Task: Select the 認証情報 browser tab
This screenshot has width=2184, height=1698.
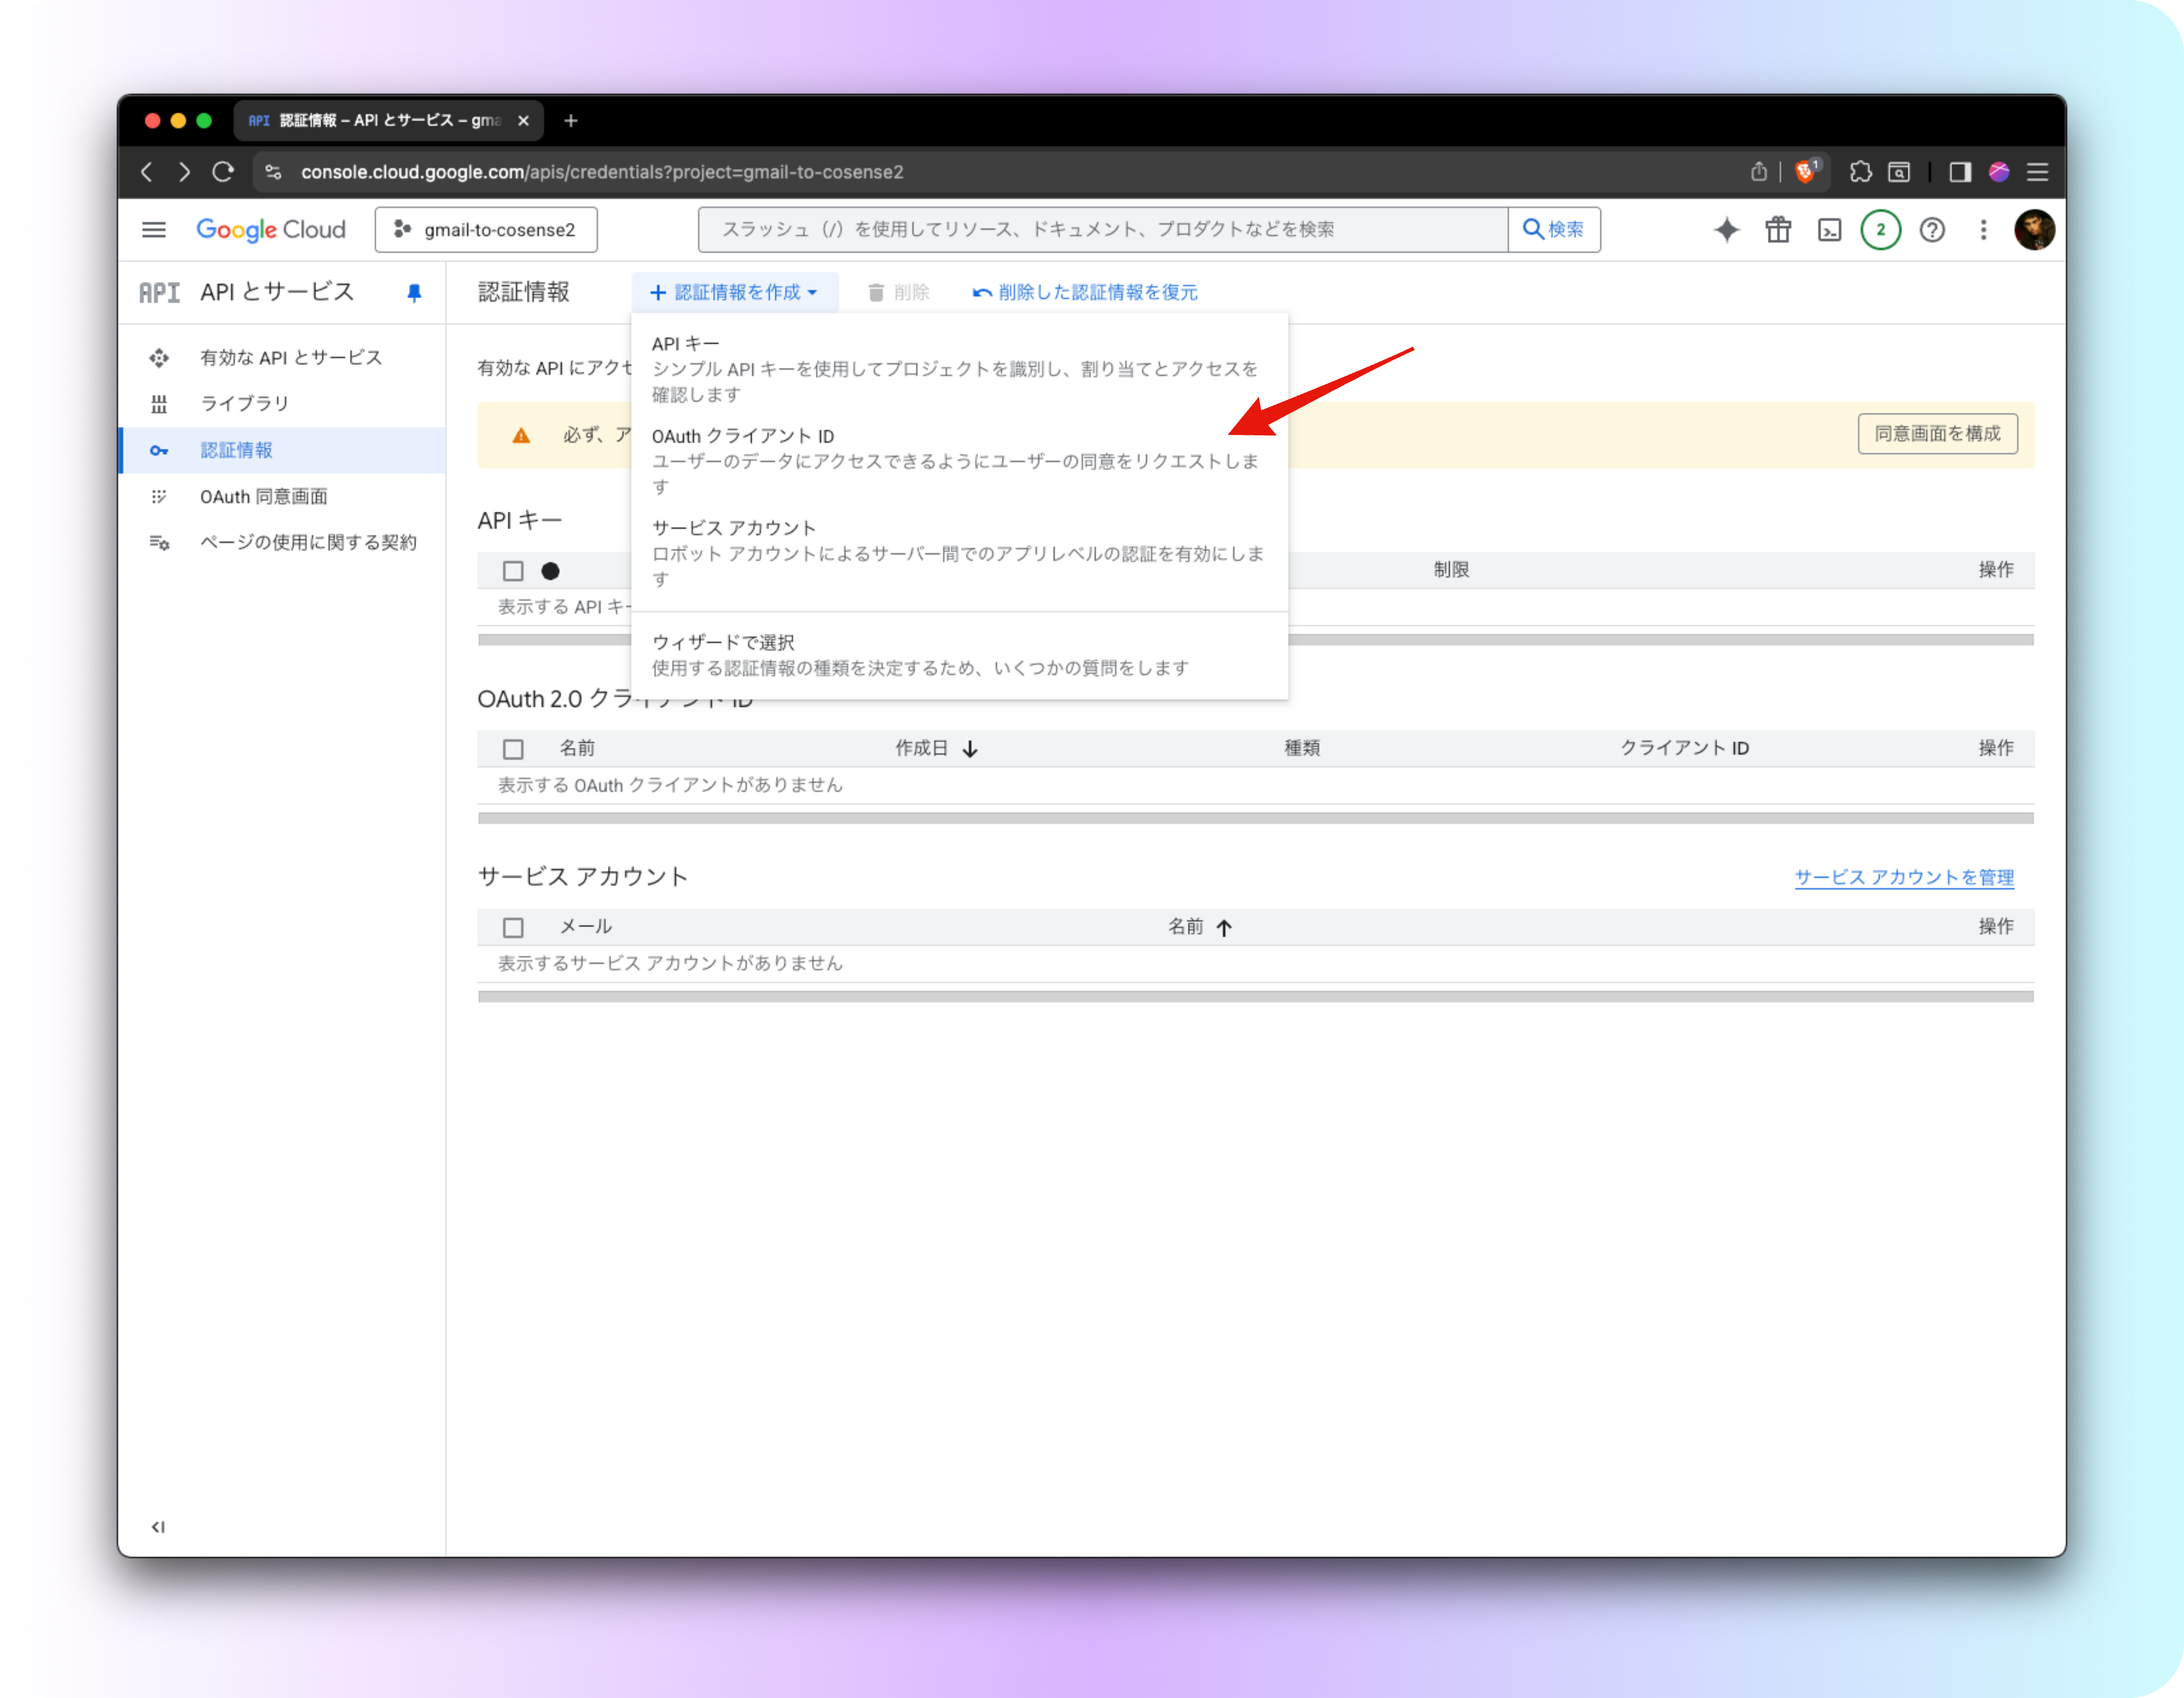Action: [x=389, y=121]
